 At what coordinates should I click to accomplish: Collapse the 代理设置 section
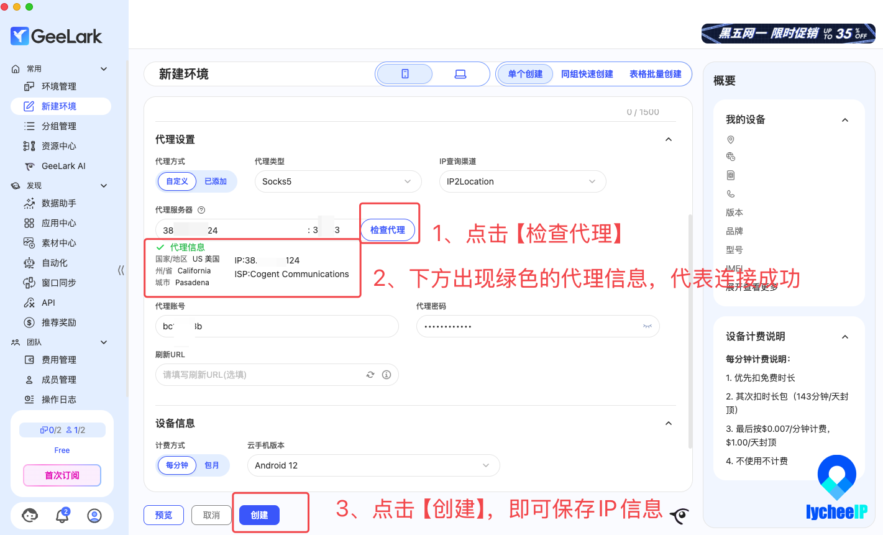pos(669,139)
